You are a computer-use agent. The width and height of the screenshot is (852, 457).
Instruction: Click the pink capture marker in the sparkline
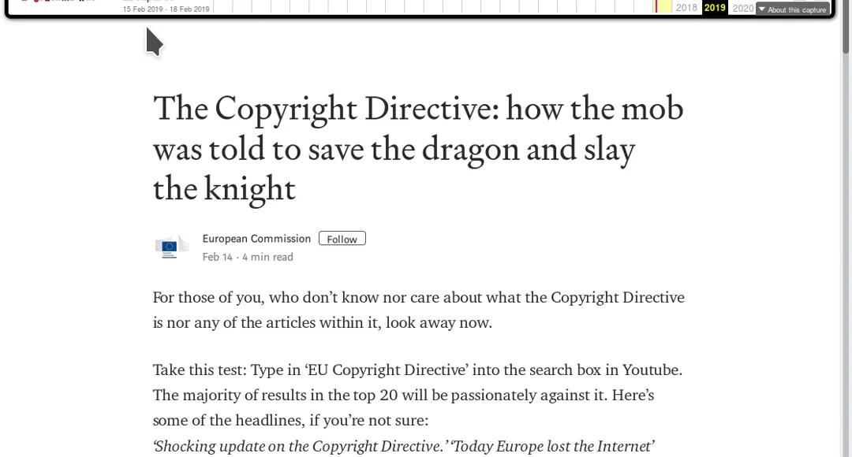[656, 6]
